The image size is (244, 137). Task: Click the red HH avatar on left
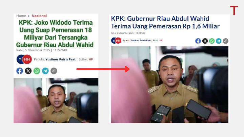pyautogui.click(x=27, y=59)
